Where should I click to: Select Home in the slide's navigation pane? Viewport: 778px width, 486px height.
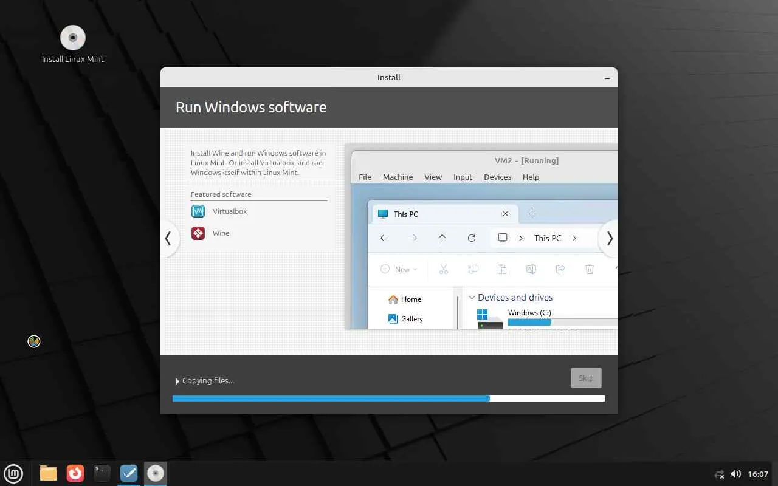(404, 299)
